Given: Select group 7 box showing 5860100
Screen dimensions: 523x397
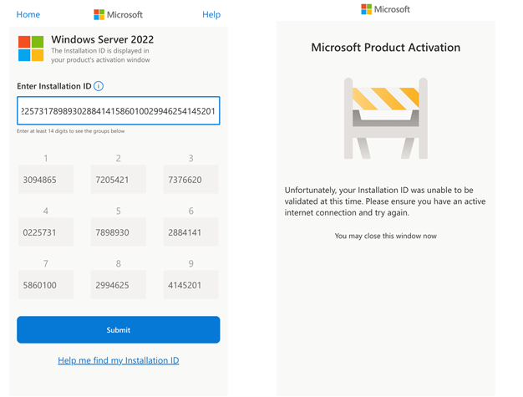Looking at the screenshot, I should tap(46, 285).
